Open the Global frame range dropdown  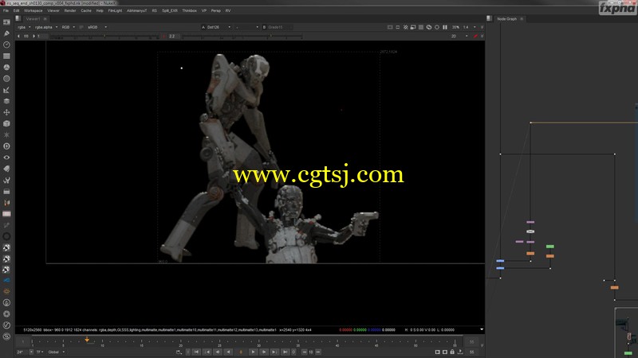[x=57, y=352]
